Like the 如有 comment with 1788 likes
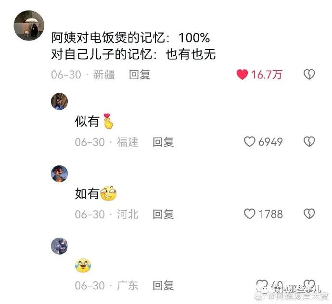Image resolution: width=332 pixels, height=304 pixels. point(250,214)
